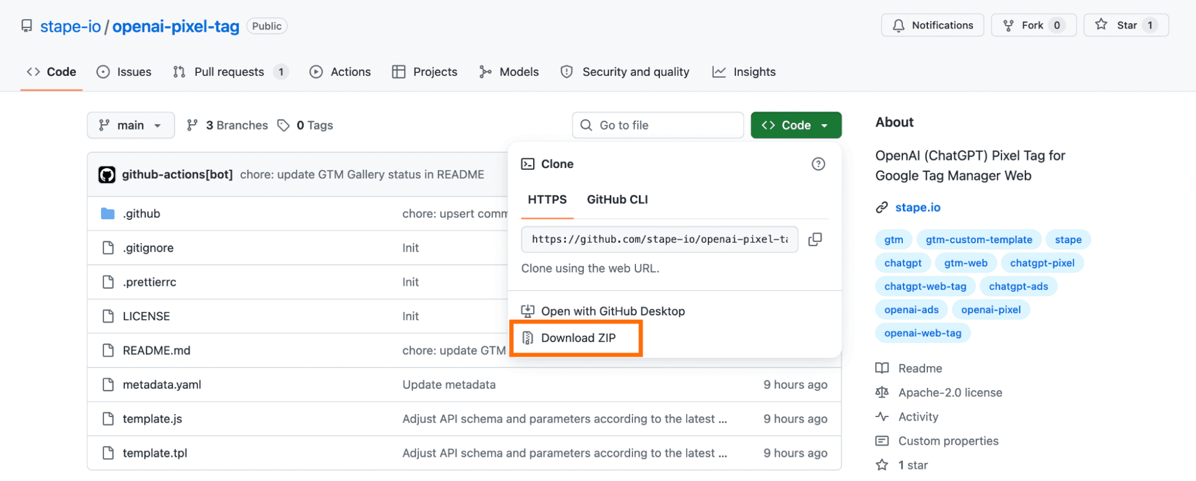The height and width of the screenshot is (481, 1196).
Task: Click the chatgpt-pixel topic tag
Action: tap(1042, 263)
